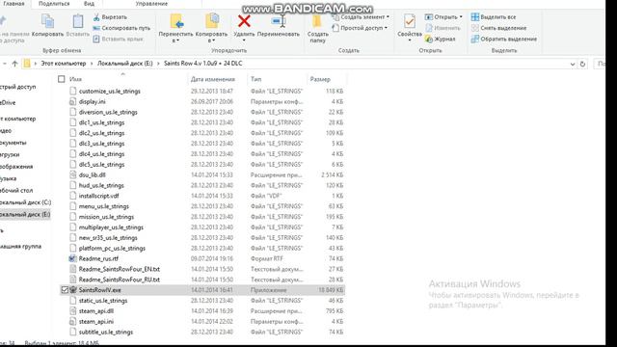Open Easy access (Простой доступ) dropdown
The image size is (617, 347).
360,28
